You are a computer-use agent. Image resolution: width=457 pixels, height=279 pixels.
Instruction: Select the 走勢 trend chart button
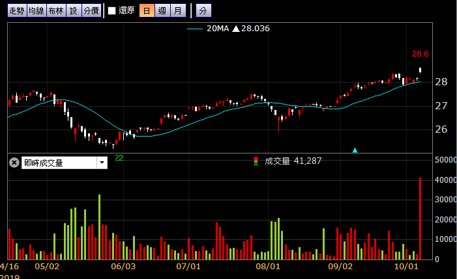click(17, 11)
